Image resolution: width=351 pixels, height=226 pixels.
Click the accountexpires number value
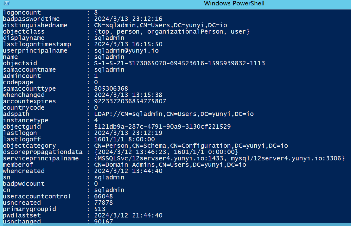click(130, 101)
